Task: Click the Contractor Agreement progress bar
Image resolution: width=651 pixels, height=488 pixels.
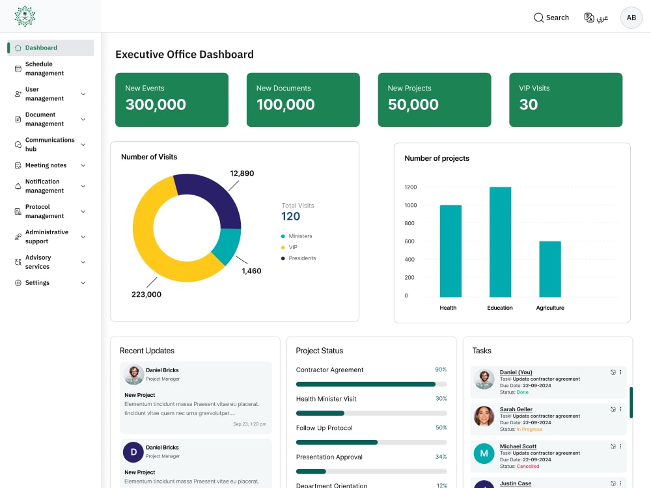Action: coord(371,385)
